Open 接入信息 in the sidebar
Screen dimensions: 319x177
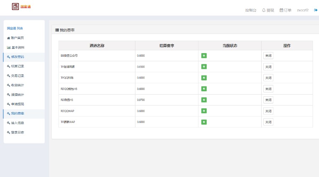coord(17,123)
